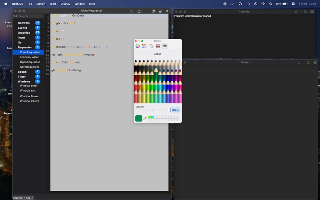Open the Window enter example
Image resolution: width=320 pixels, height=200 pixels.
click(x=28, y=86)
